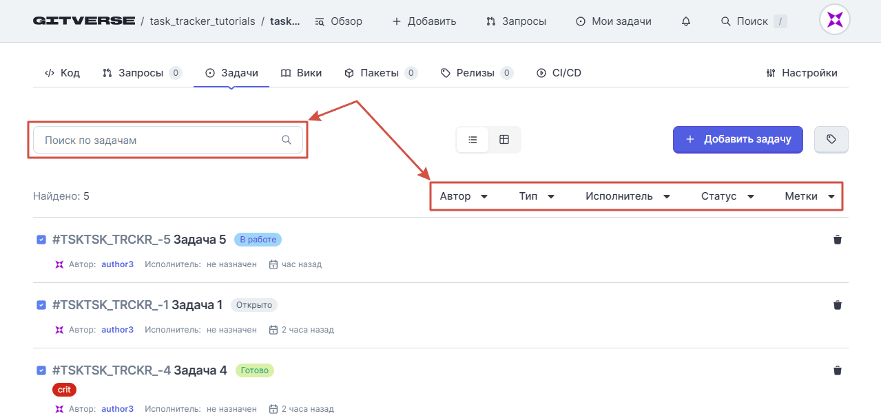Select the Задачи tab
The height and width of the screenshot is (420, 881).
pyautogui.click(x=231, y=73)
